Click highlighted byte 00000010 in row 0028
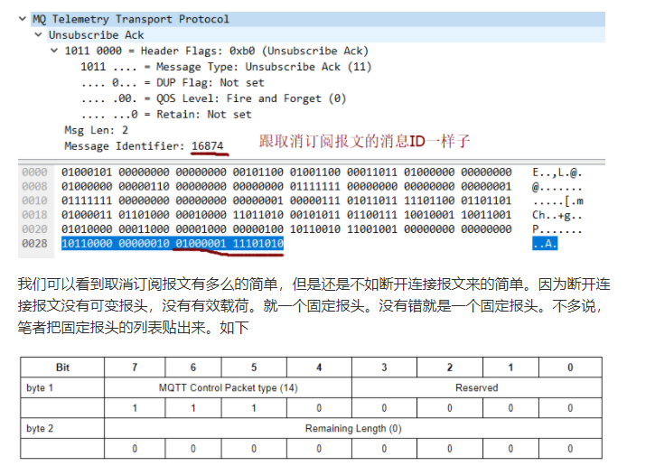The image size is (655, 475). tap(145, 243)
